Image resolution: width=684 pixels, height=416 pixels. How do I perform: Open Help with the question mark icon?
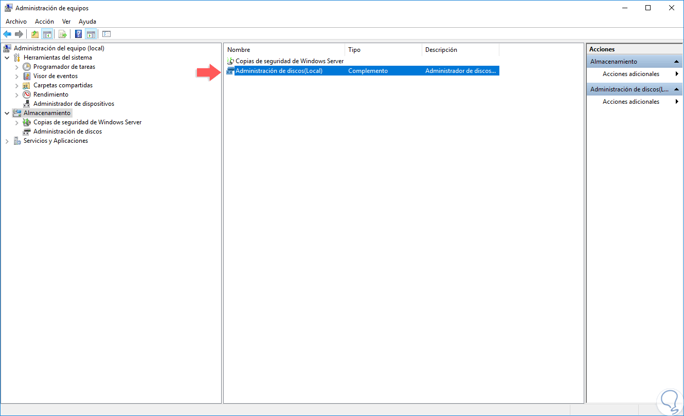pyautogui.click(x=79, y=34)
